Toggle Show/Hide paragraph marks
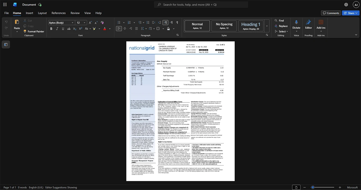Viewport: 361px width, 190px height. (177, 23)
